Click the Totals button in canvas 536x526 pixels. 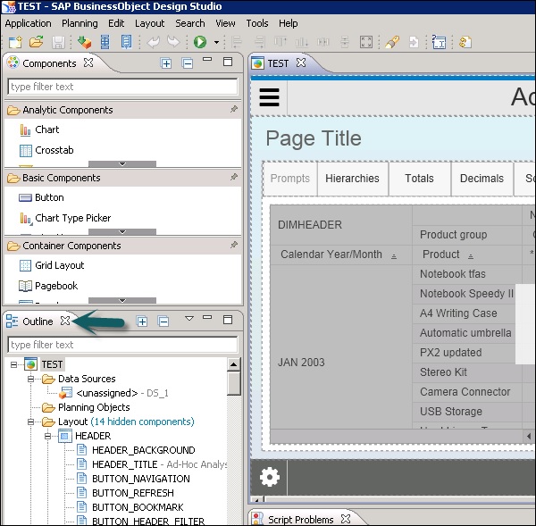pos(419,179)
